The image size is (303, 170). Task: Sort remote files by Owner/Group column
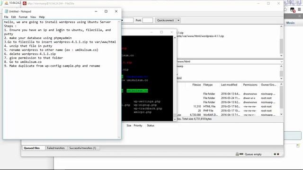(268, 85)
